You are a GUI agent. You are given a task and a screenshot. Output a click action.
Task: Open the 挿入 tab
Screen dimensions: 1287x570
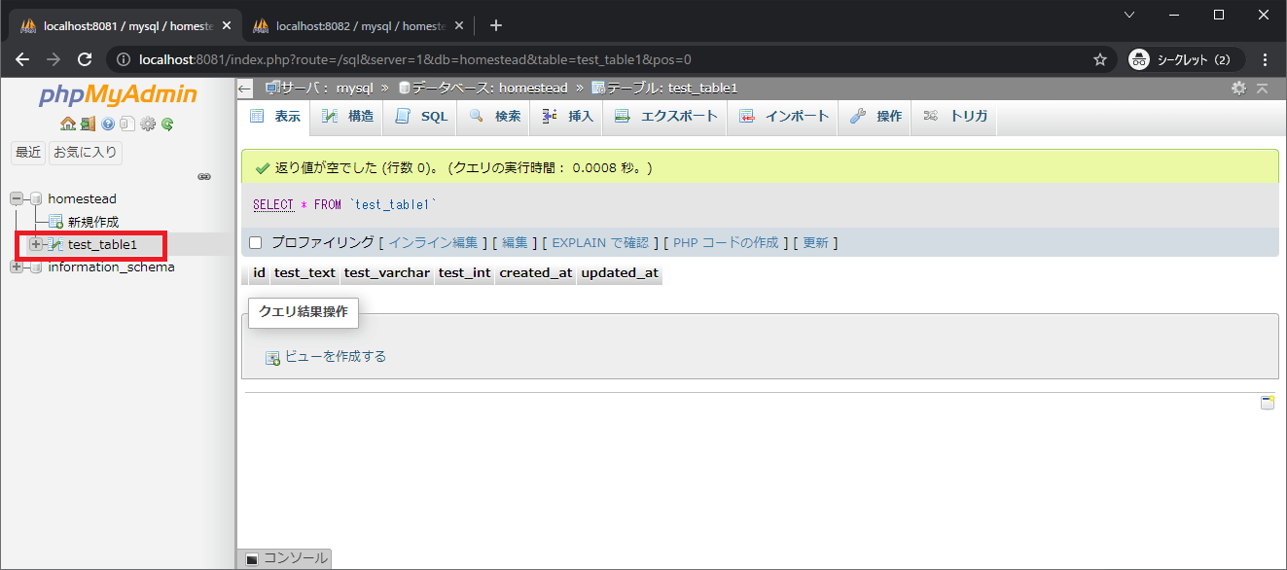coord(567,117)
